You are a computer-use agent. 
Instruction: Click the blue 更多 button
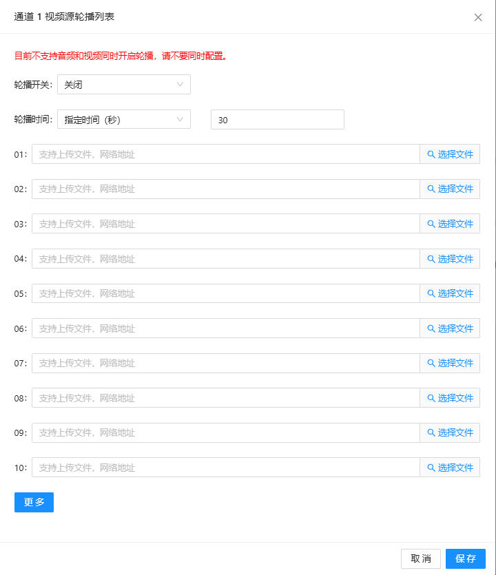pos(34,502)
